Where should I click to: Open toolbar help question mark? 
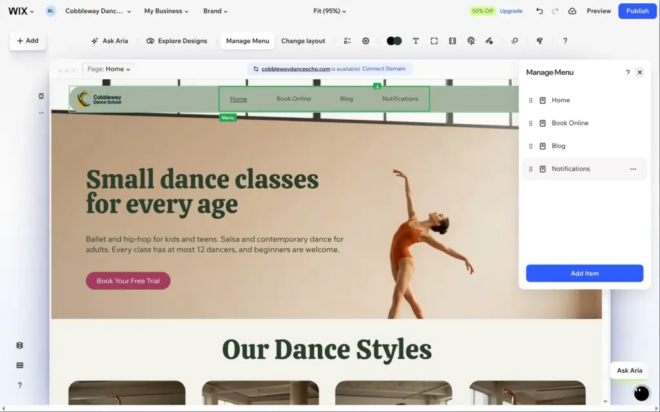565,41
